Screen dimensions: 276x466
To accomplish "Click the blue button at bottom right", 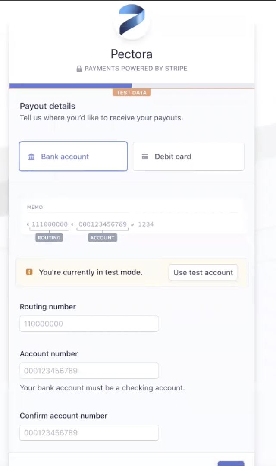I will [231, 463].
